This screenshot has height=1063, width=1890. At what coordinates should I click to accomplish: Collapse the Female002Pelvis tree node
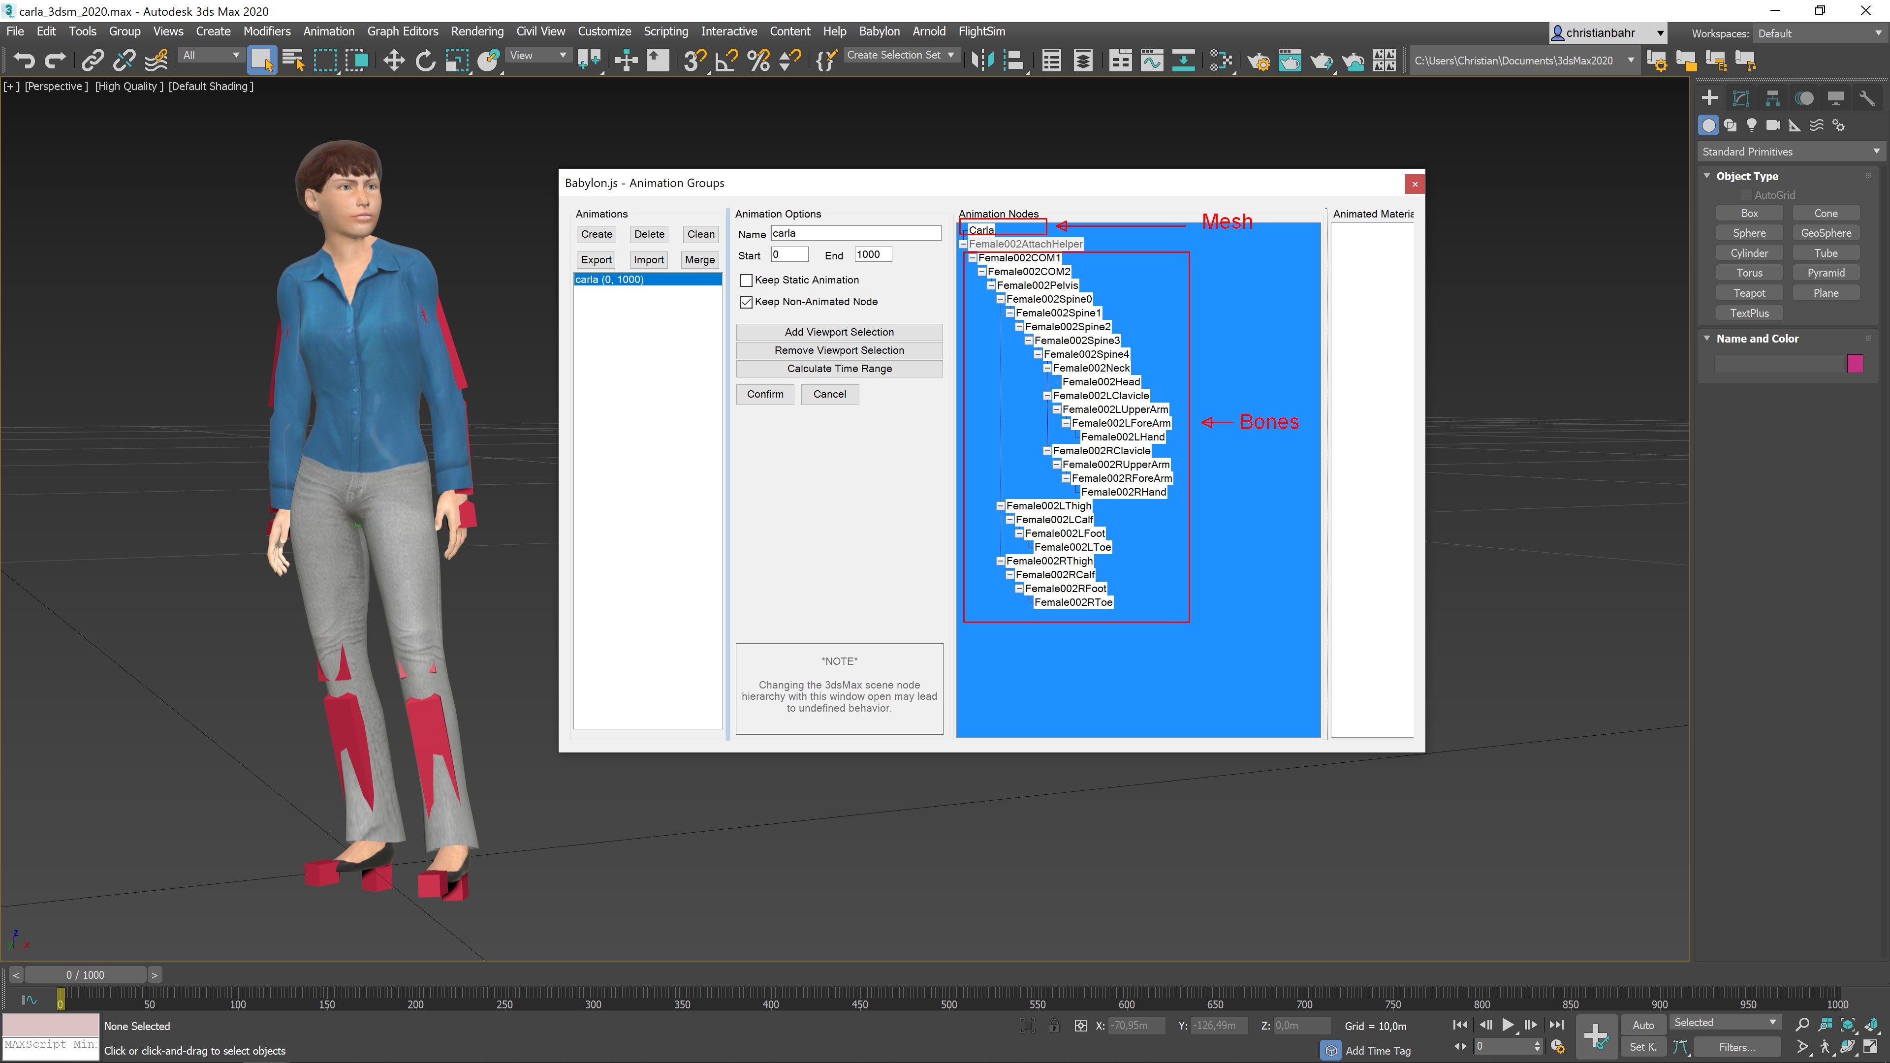tap(990, 285)
